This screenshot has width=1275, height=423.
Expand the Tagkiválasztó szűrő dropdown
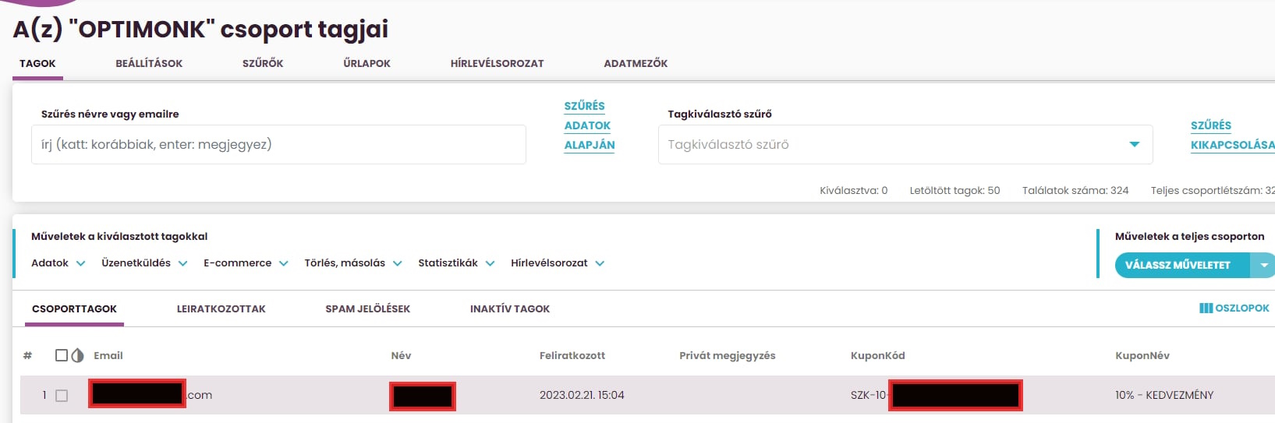tap(905, 145)
